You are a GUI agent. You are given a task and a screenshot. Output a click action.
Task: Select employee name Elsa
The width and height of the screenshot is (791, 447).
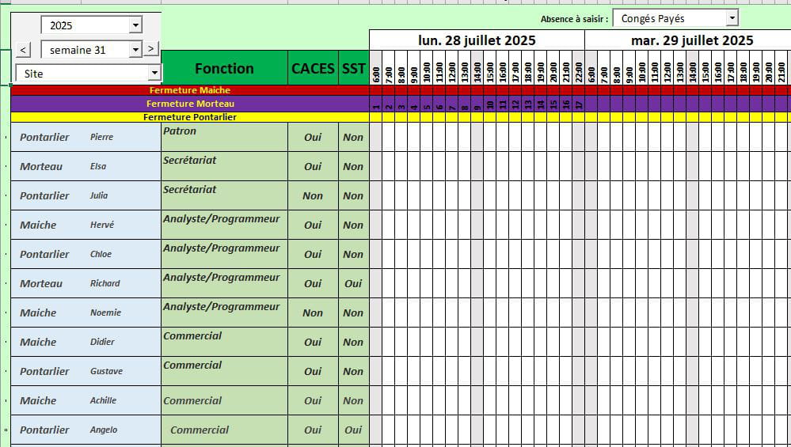click(98, 166)
